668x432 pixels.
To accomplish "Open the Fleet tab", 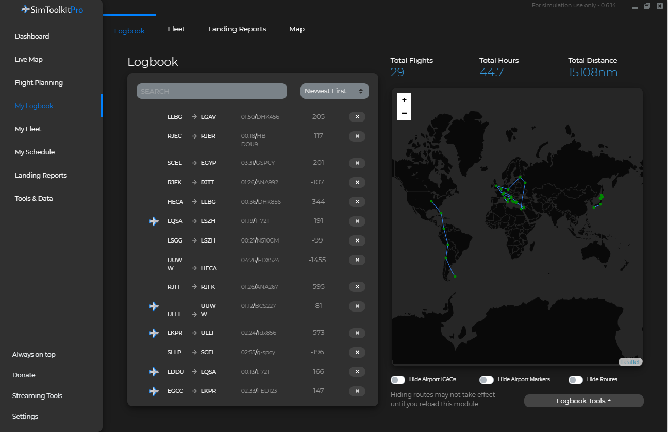I will click(176, 29).
